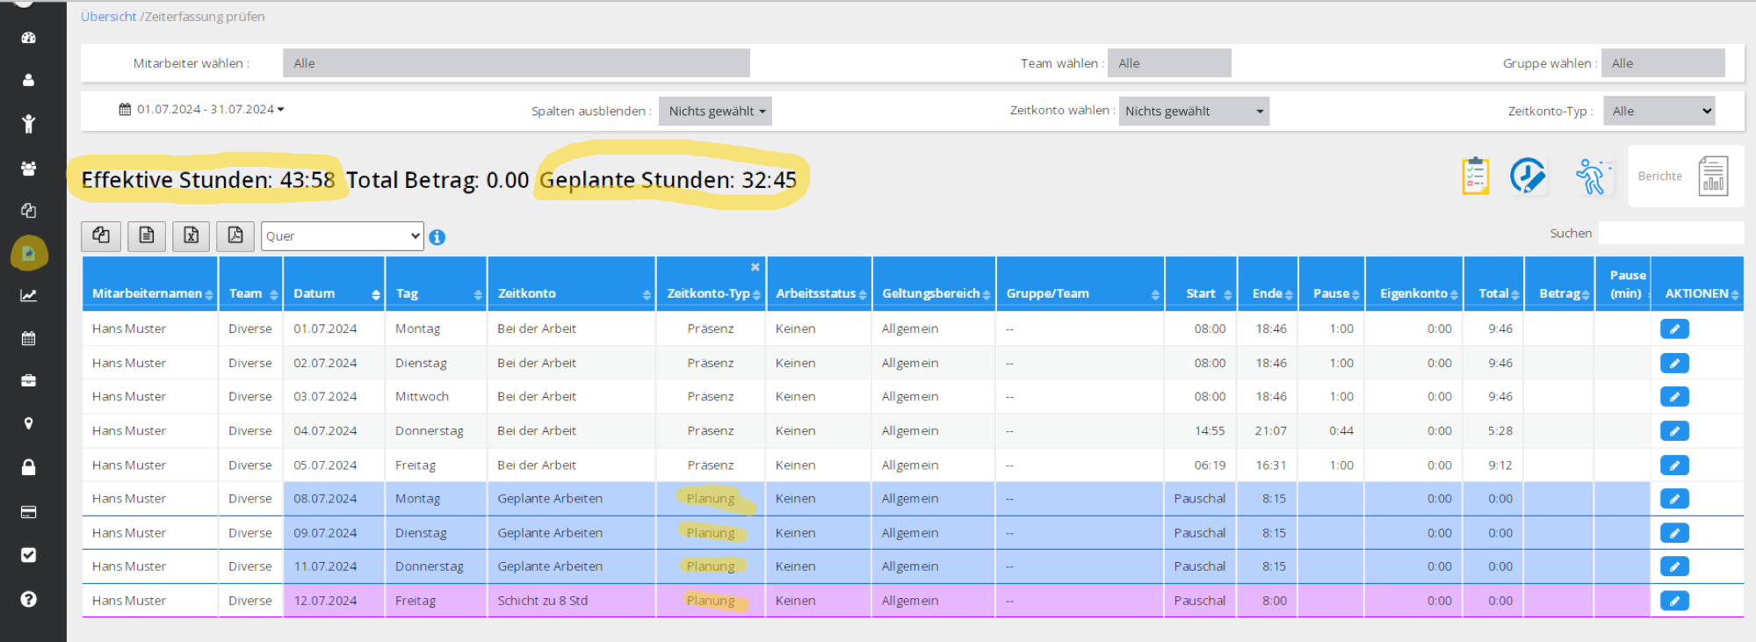Open the date range picker 01.07.2024 - 31.07.2024
Image resolution: width=1756 pixels, height=642 pixels.
coord(202,110)
